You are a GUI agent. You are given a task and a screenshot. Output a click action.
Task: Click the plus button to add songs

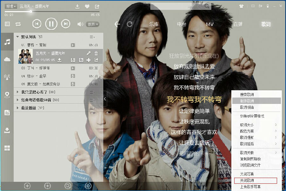click(28, 186)
